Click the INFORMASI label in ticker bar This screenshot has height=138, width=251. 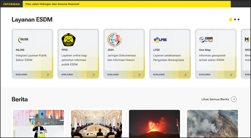tap(12, 4)
